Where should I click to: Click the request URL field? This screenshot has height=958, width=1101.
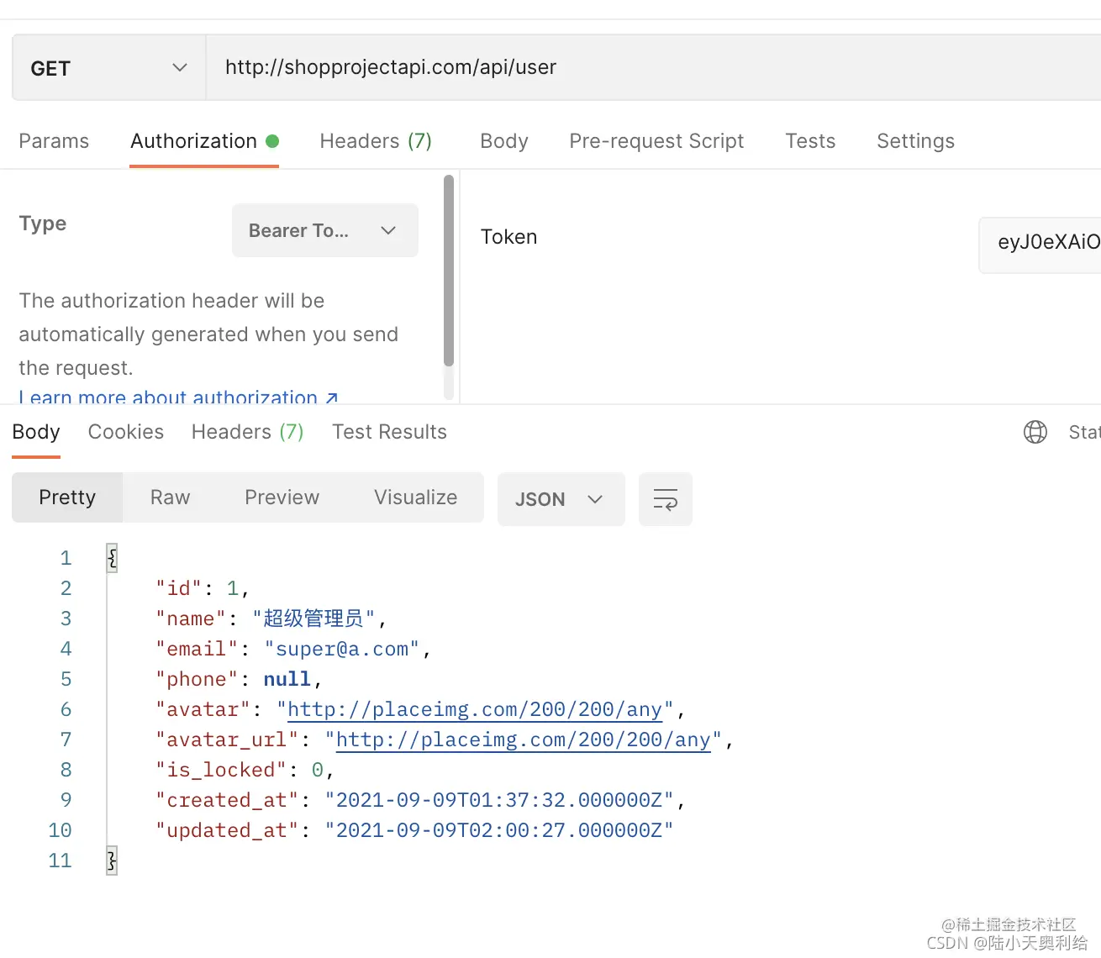click(654, 68)
